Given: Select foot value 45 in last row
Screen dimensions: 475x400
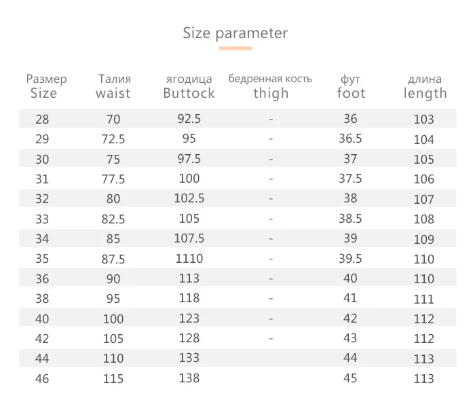Looking at the screenshot, I should pyautogui.click(x=350, y=378).
